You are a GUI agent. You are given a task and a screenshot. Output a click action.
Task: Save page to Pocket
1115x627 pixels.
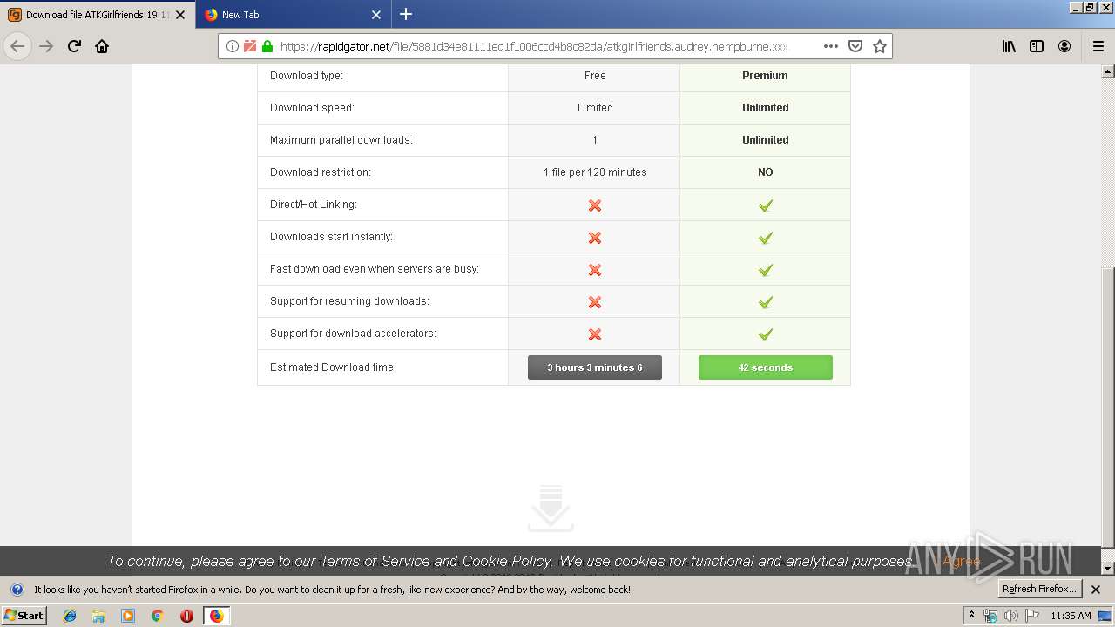click(855, 46)
